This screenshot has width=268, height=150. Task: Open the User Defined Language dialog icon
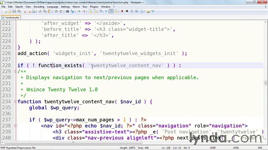116,11
